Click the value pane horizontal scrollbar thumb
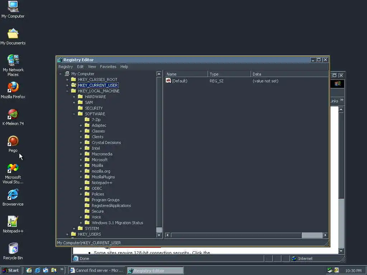Image resolution: width=367 pixels, height=275 pixels. [312, 235]
